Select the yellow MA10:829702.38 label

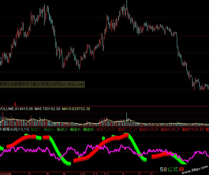76,109
